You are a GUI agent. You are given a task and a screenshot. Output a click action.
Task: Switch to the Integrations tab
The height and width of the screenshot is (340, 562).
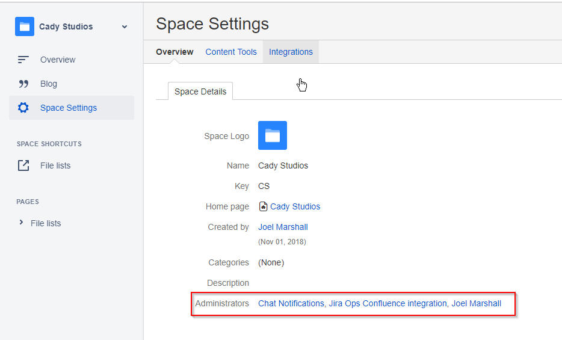click(291, 52)
